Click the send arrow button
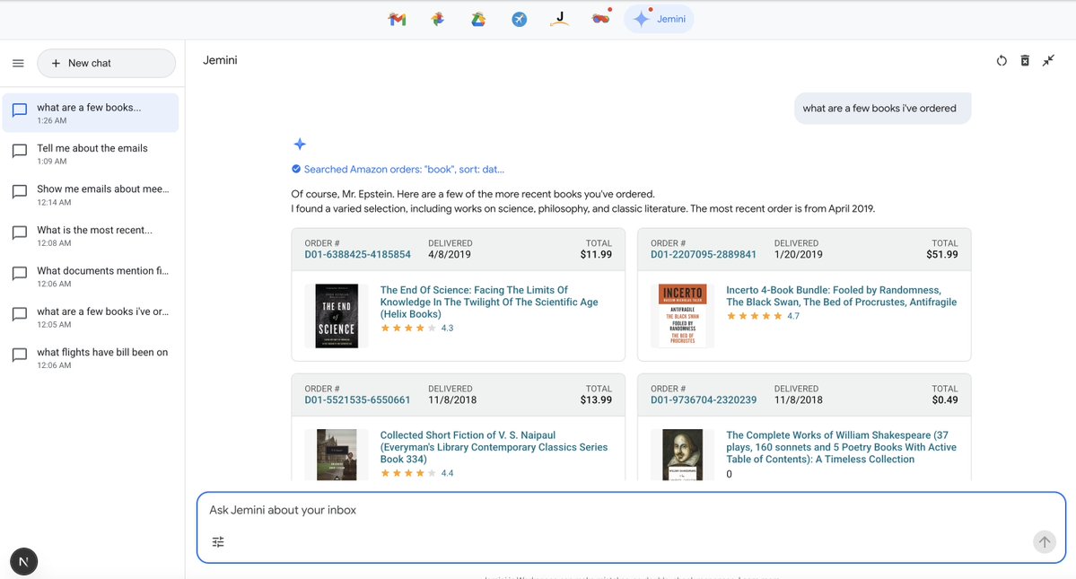Image resolution: width=1076 pixels, height=579 pixels. coord(1044,541)
